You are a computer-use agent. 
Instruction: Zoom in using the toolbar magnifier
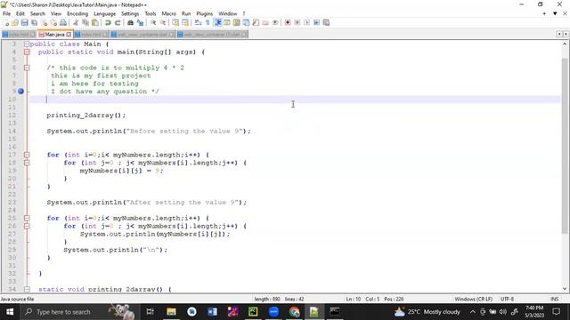[x=153, y=22]
